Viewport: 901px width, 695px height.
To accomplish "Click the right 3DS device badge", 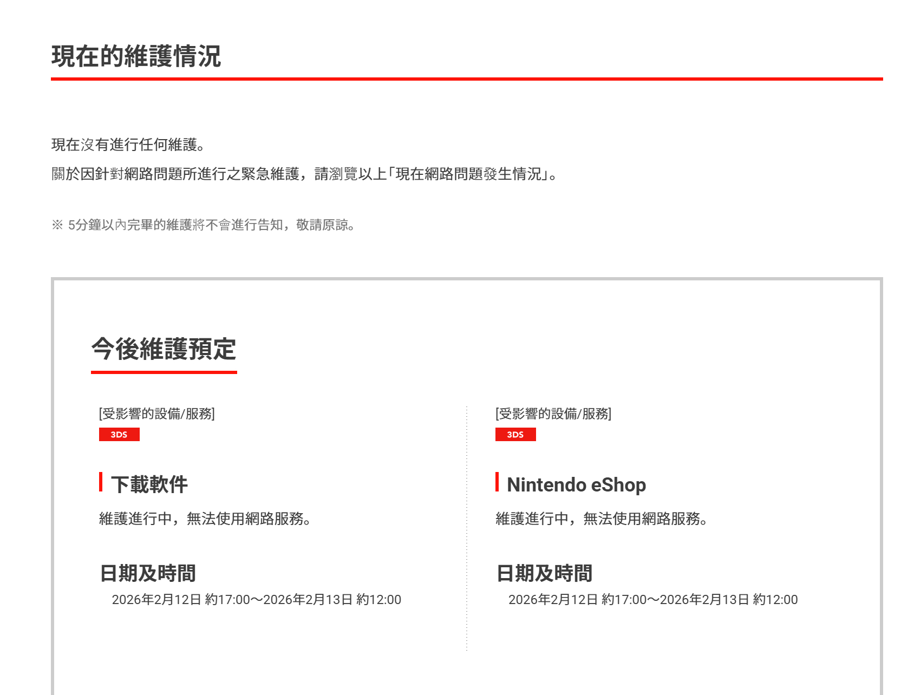I will [515, 434].
